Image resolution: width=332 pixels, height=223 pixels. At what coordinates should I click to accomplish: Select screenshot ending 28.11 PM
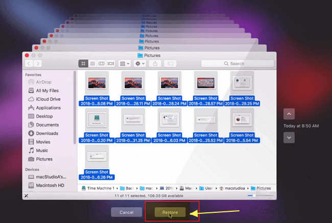[x=133, y=89]
